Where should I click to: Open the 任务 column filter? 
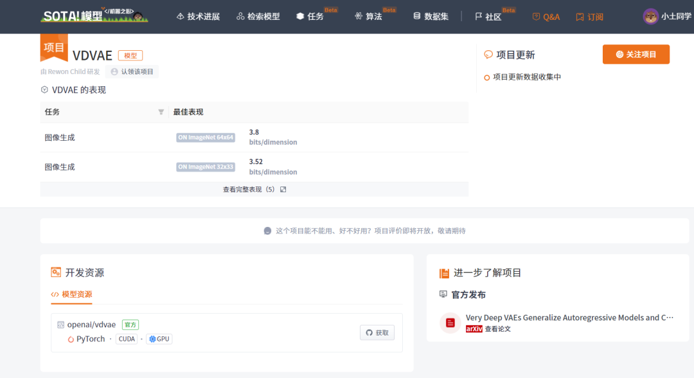click(161, 112)
